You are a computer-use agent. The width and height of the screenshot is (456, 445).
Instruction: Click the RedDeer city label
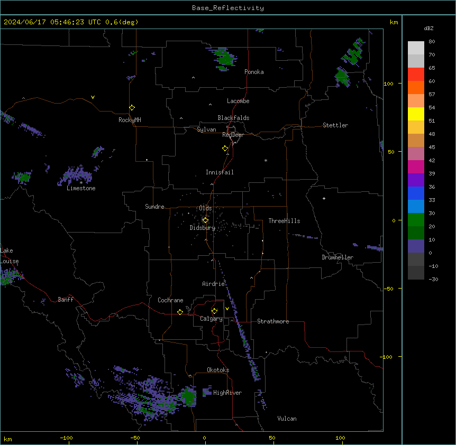(x=233, y=135)
